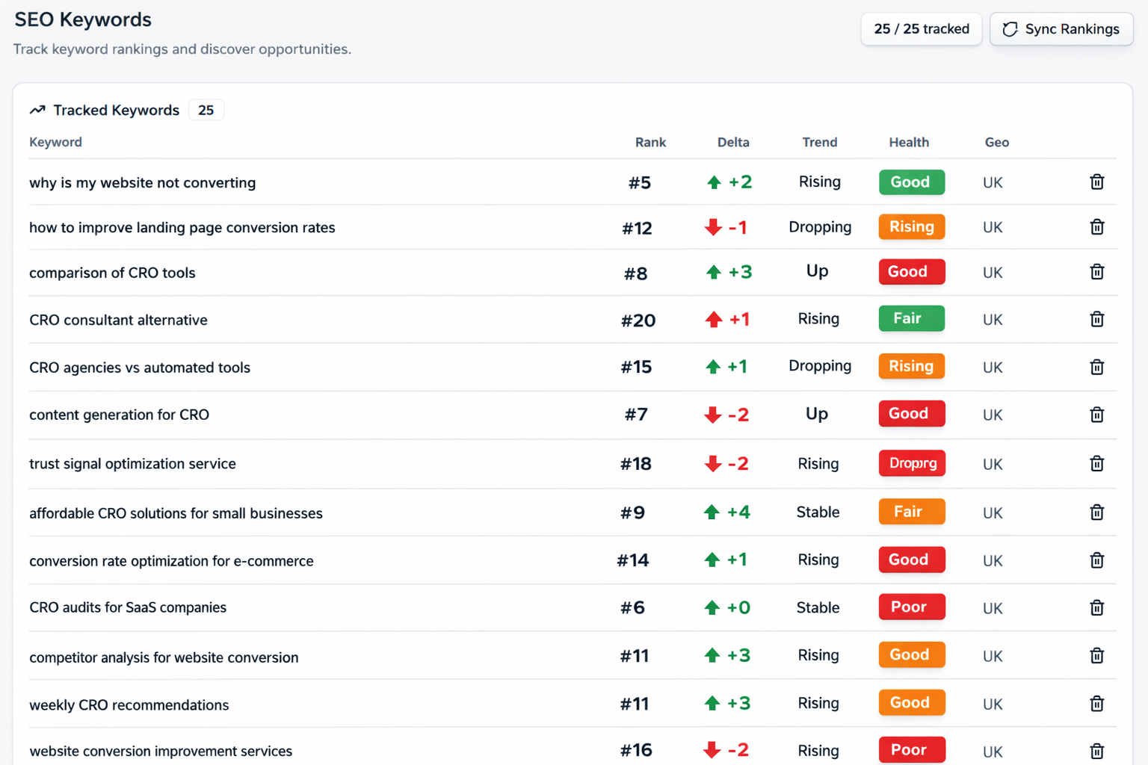Image resolution: width=1148 pixels, height=765 pixels.
Task: Click the '25' count badge beside Tracked Keywords
Action: [206, 109]
